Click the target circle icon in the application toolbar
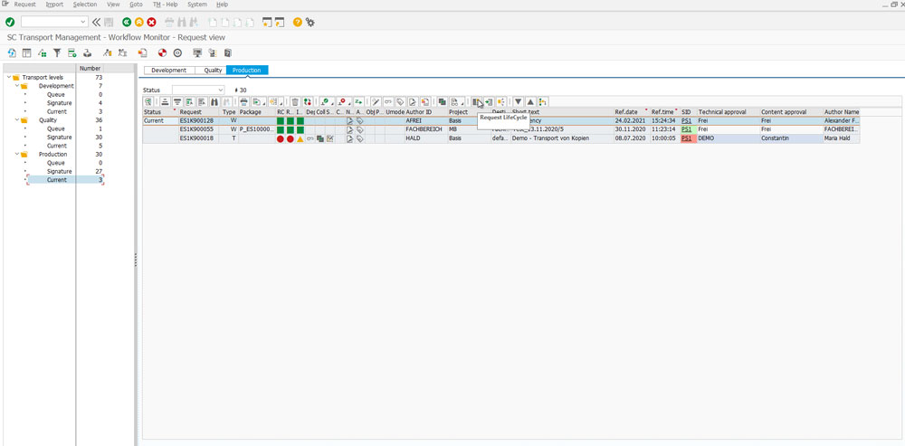The width and height of the screenshot is (905, 446). click(x=177, y=52)
